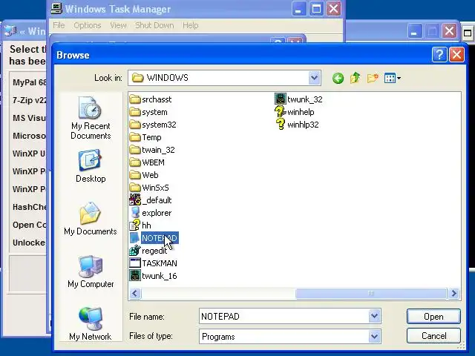Screen dimensions: 475x356
Task: Select HashChe entry in background window
Action: pyautogui.click(x=30, y=207)
